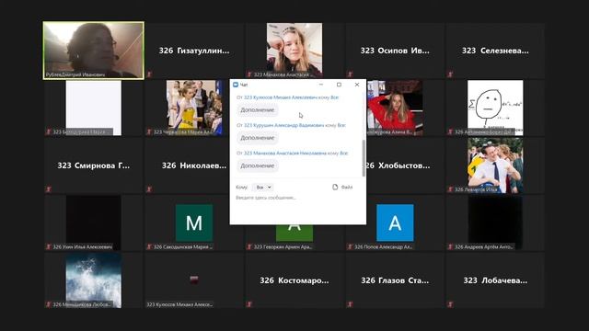Click sender name 323 Курушин Александр Вадимович

pyautogui.click(x=284, y=125)
